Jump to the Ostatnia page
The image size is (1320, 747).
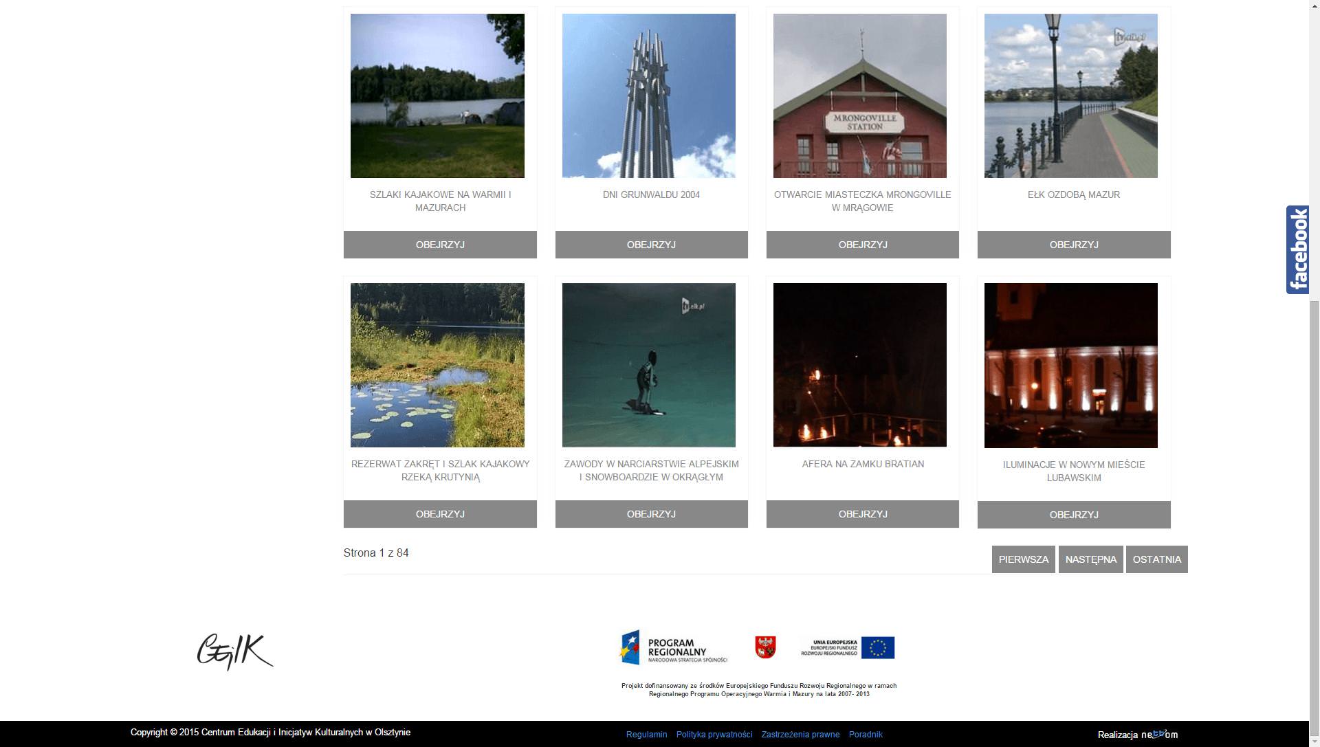[x=1156, y=559]
